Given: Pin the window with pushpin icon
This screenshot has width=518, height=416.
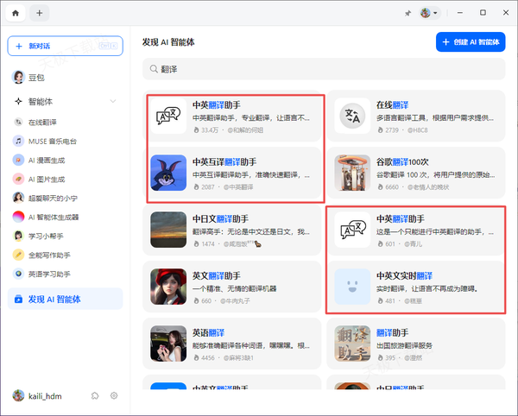Looking at the screenshot, I should [407, 13].
